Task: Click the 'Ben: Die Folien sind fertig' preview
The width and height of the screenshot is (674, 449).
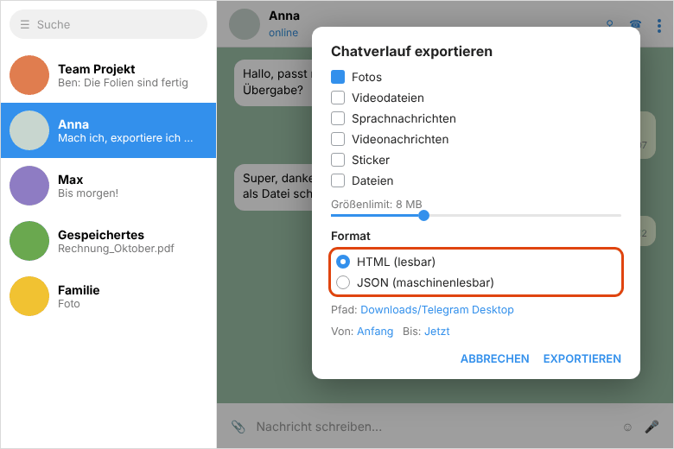Action: tap(123, 83)
